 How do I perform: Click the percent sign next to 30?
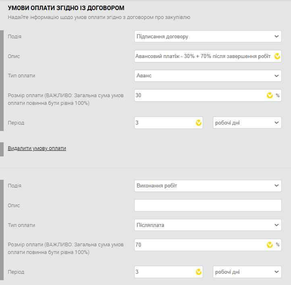tap(278, 96)
